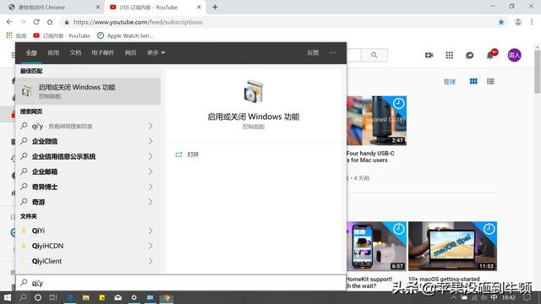Select the 电子邮件 search tab
The height and width of the screenshot is (304, 541).
102,52
